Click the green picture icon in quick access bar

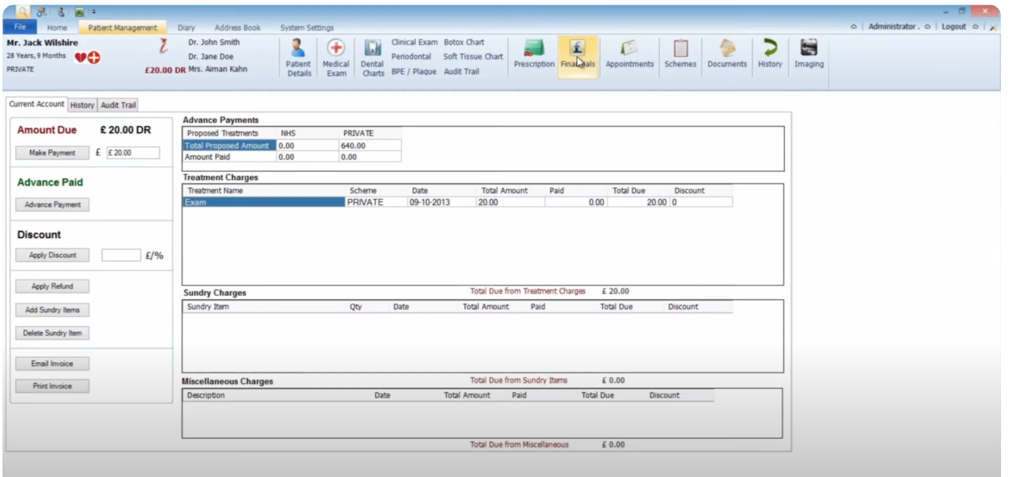[x=79, y=12]
